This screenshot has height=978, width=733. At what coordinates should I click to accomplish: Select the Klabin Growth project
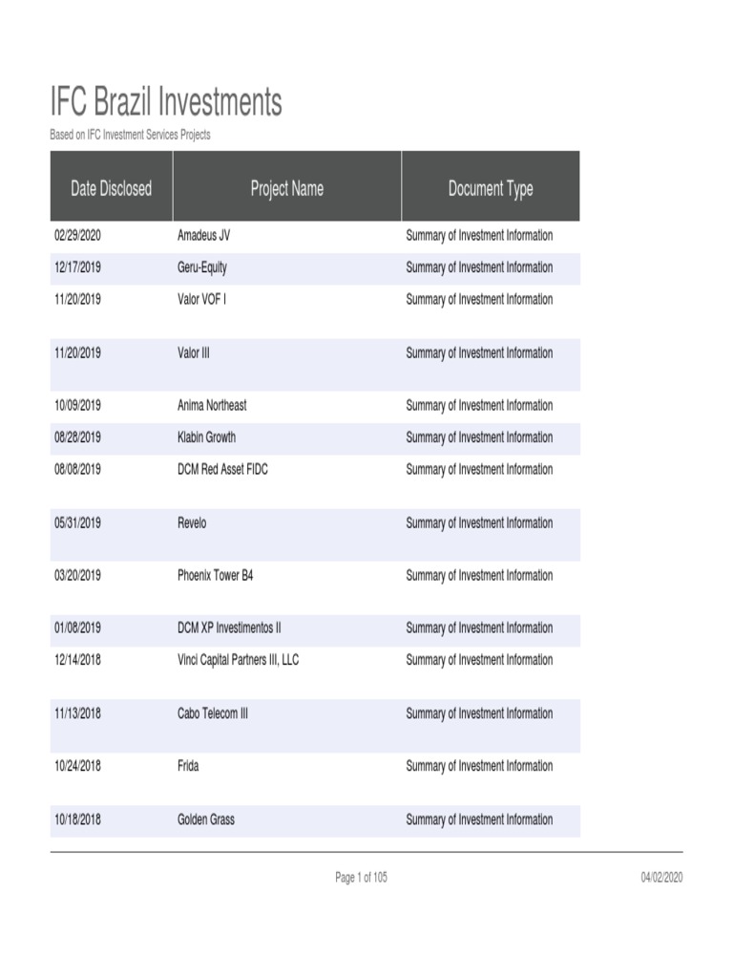point(206,437)
